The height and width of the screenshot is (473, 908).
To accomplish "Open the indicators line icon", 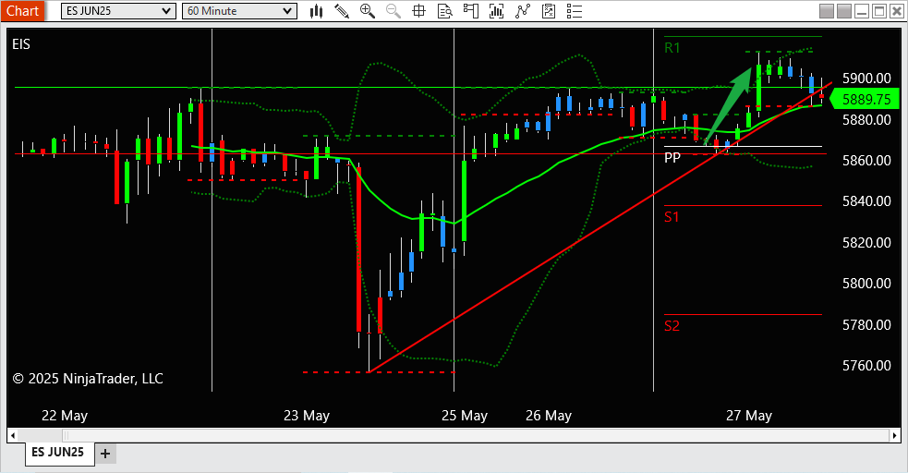I will pyautogui.click(x=522, y=11).
